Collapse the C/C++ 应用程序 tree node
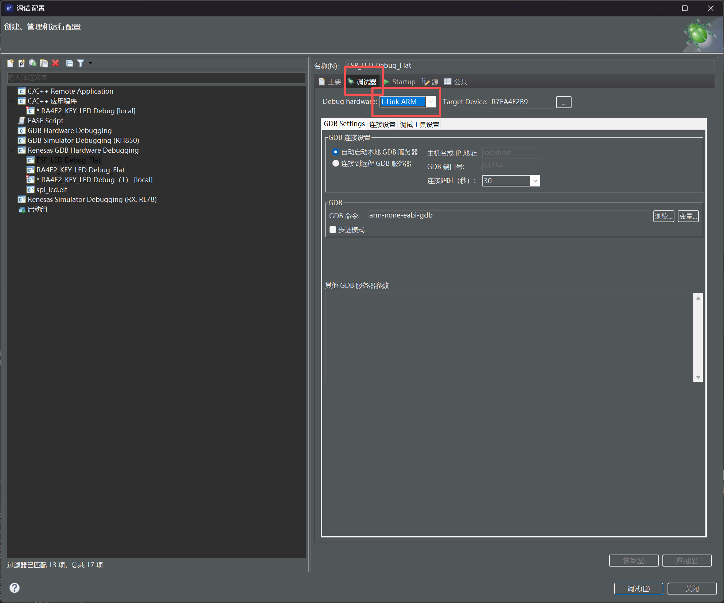 (x=13, y=101)
